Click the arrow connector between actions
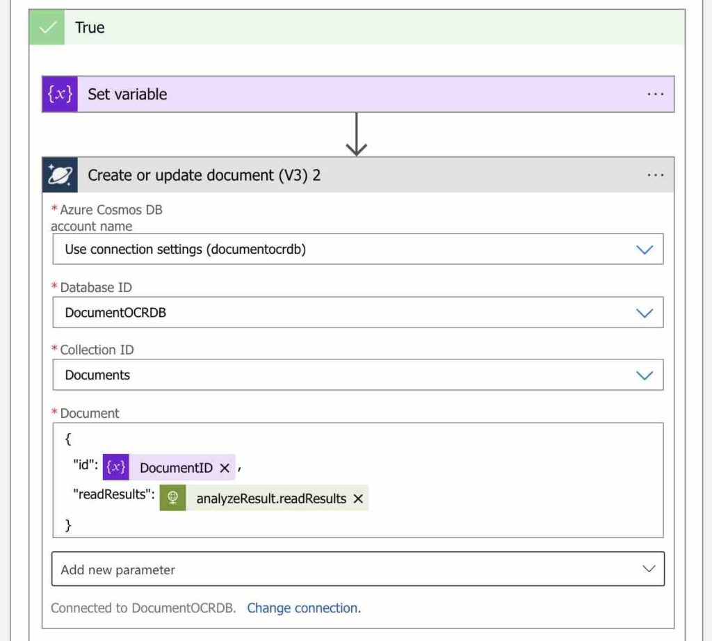Viewport: 712px width, 641px height. pyautogui.click(x=356, y=134)
